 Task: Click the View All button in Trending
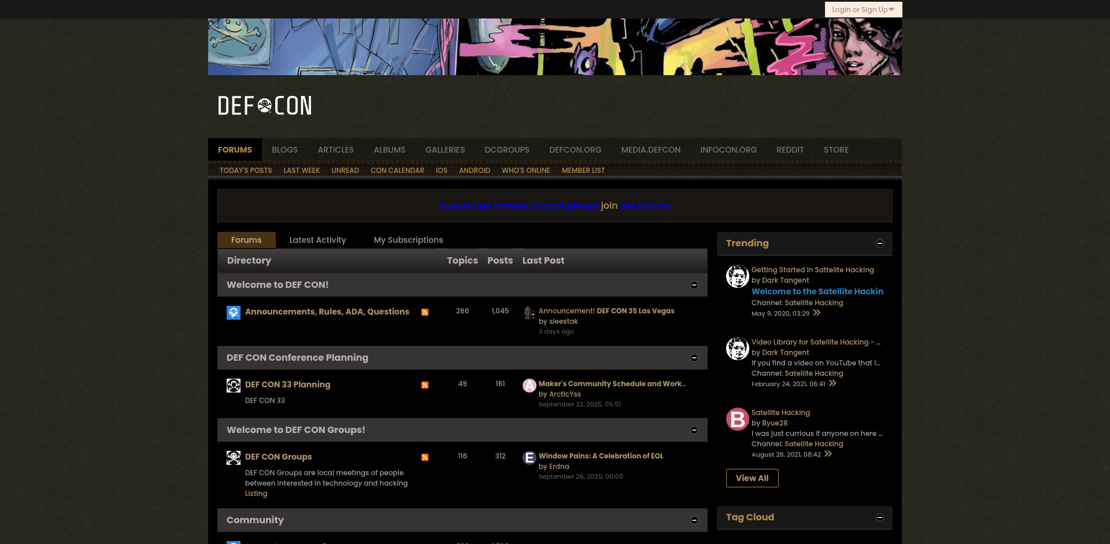[x=752, y=478]
